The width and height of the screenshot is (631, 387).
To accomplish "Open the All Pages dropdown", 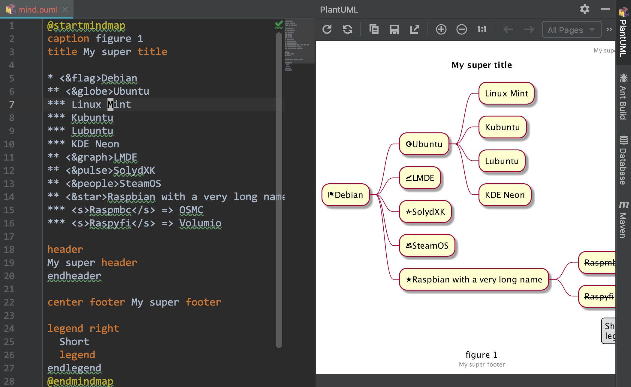I will (x=572, y=29).
